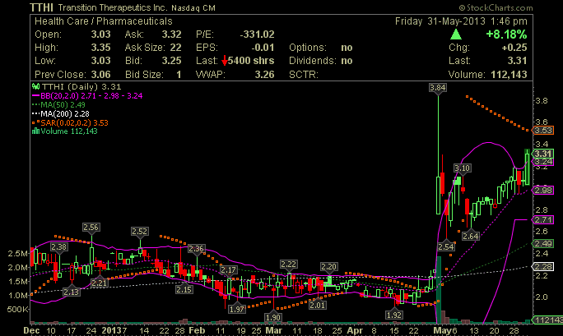Click the Open value 3.03
This screenshot has width=563, height=336.
[100, 35]
